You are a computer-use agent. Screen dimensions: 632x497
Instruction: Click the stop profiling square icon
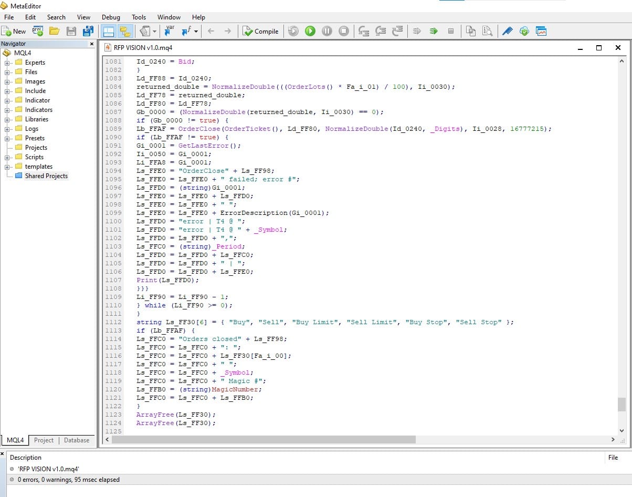tap(450, 32)
